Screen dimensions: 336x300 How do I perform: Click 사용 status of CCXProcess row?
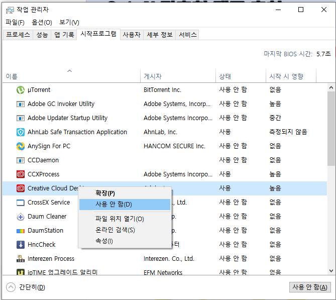[225, 174]
